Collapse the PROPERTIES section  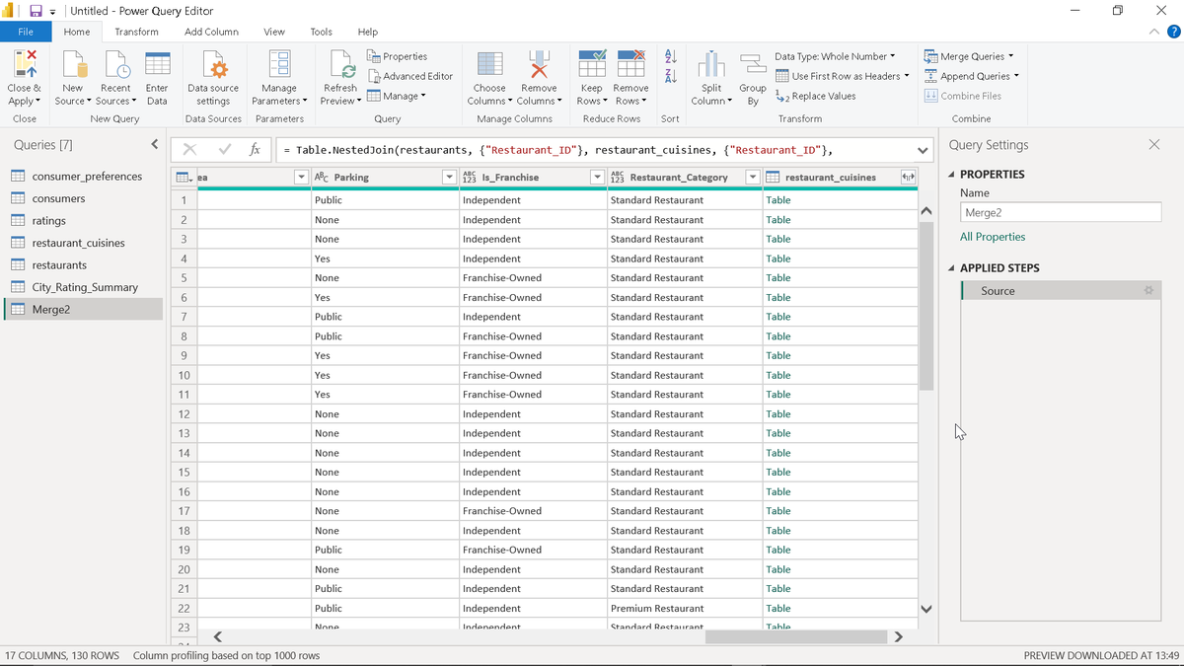pyautogui.click(x=952, y=175)
